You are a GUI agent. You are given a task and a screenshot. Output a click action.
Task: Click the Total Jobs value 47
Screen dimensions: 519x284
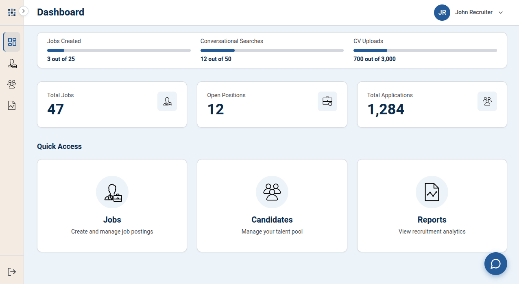56,109
